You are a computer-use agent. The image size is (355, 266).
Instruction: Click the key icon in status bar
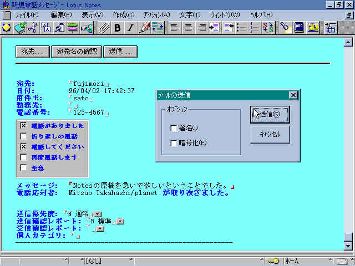273,261
